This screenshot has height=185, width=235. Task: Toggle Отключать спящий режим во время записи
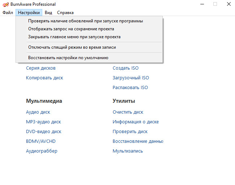89,47
